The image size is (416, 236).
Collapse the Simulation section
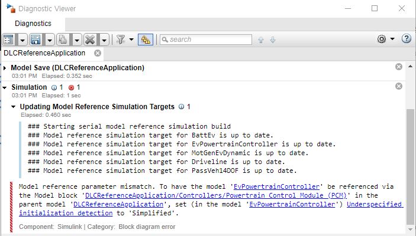click(x=5, y=87)
